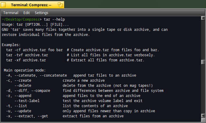Click the scrollbar track below the thumb

coord(203,89)
